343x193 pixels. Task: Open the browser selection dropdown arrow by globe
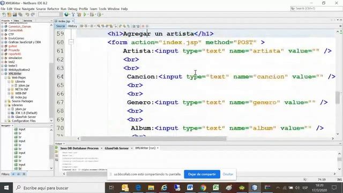pos(70,14)
